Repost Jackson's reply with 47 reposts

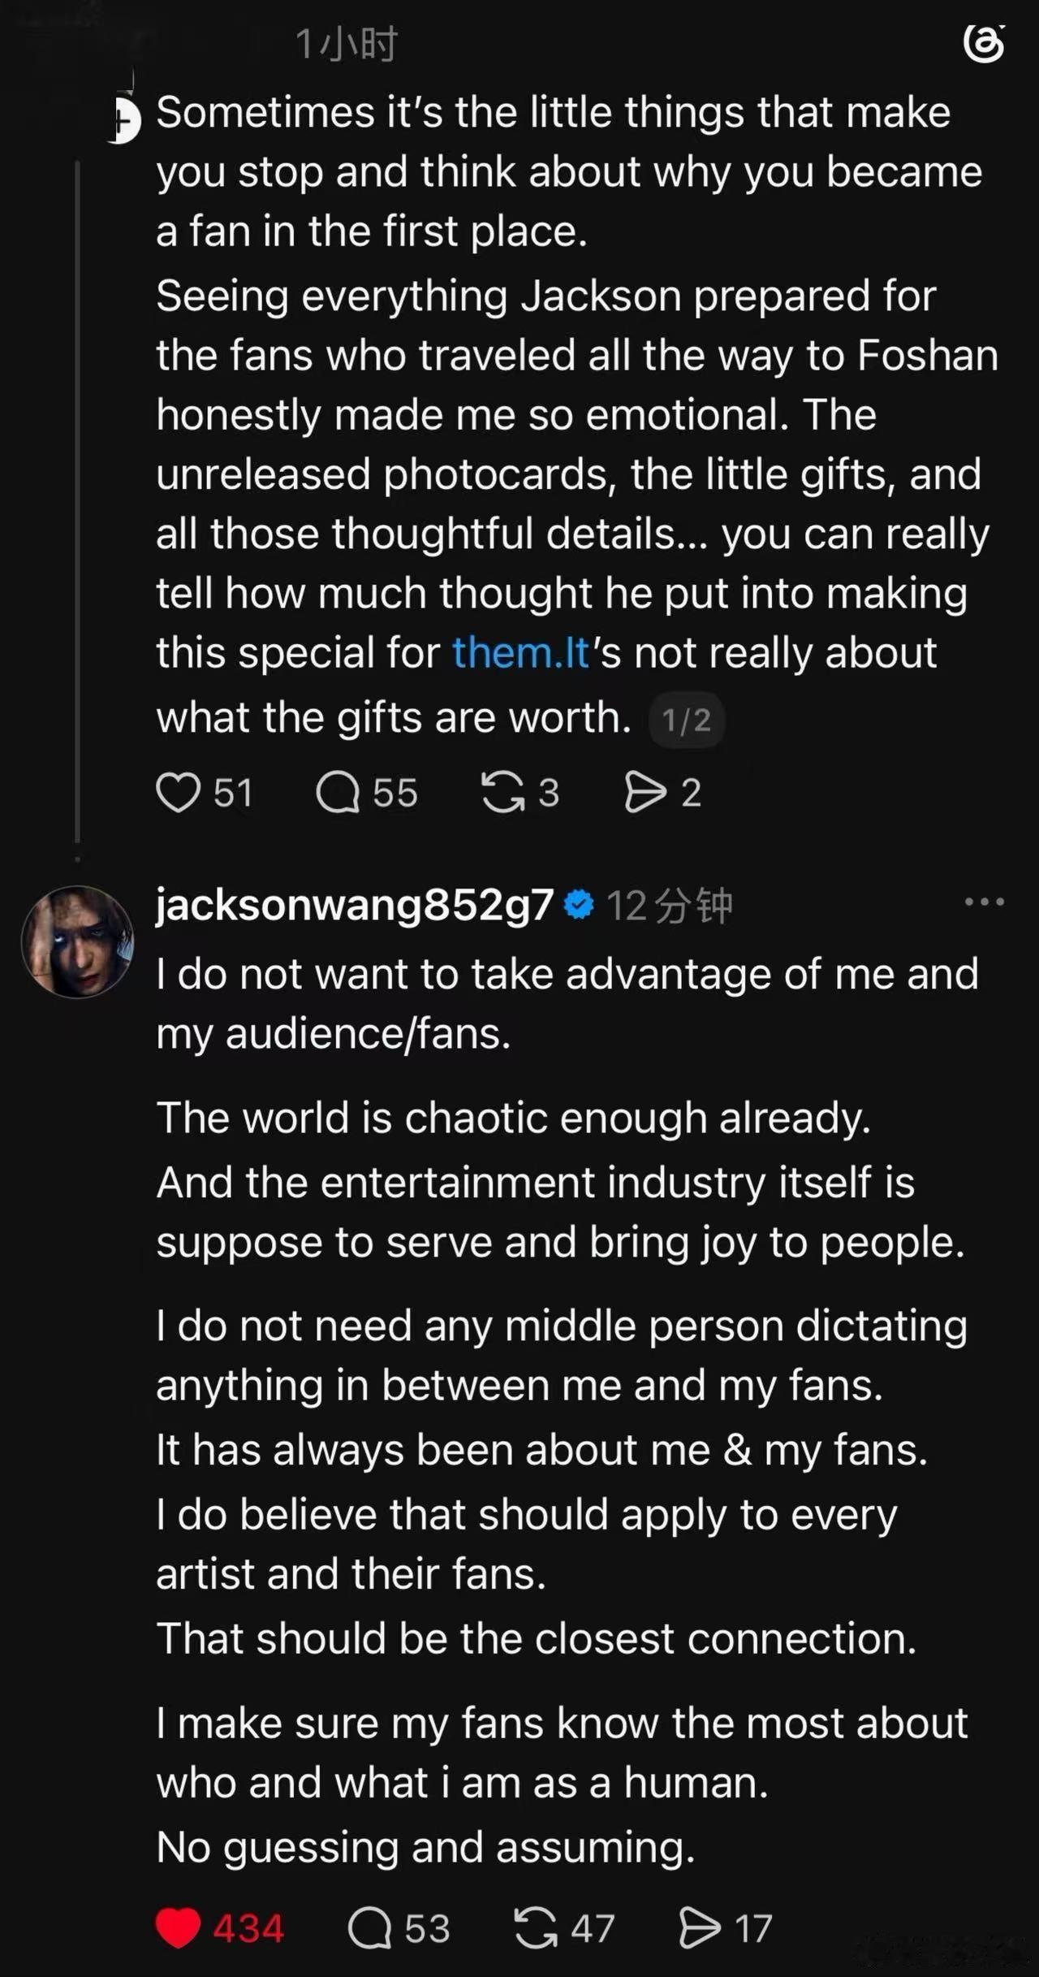[536, 1927]
